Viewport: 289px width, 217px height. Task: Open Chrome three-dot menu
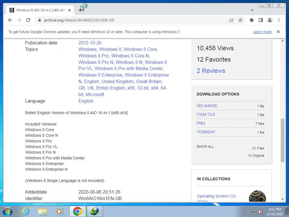click(279, 20)
